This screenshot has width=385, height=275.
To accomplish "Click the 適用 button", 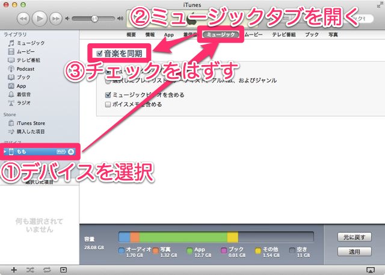I will (x=354, y=252).
